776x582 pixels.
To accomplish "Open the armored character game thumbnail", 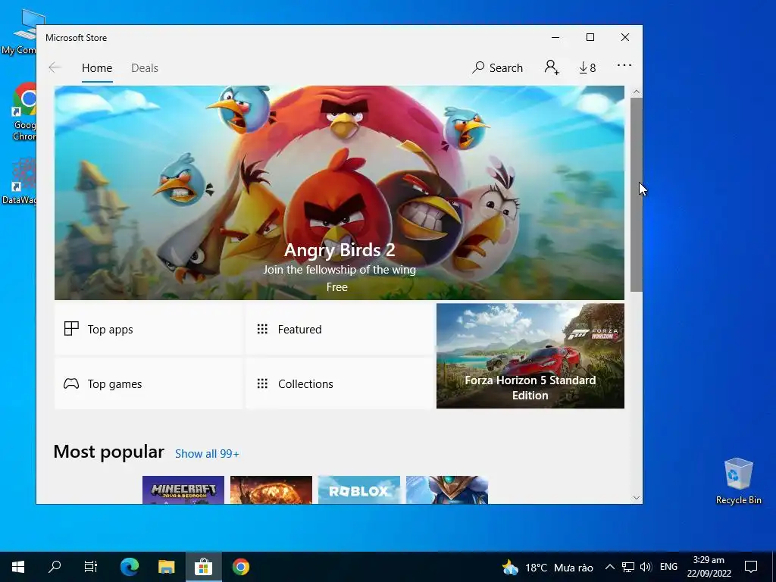I will [447, 490].
